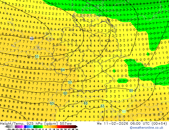The image size is (169, 130).
Task: Click the dark blue swatch in legend
Action: point(25,127)
